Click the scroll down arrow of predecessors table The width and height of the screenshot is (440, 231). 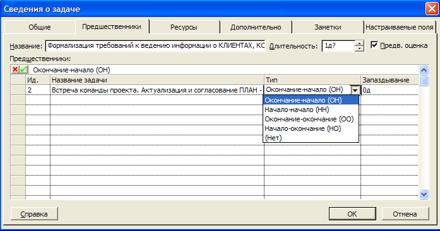[x=424, y=194]
